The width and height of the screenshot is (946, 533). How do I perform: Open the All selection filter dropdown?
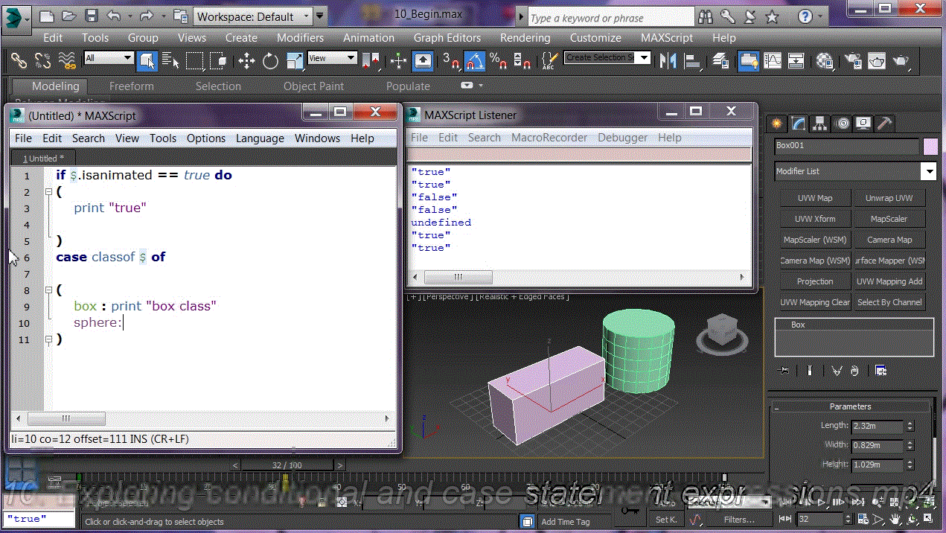(x=109, y=58)
